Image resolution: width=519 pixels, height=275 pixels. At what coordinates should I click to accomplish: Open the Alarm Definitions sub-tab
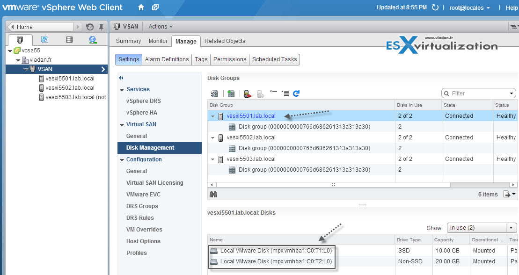167,59
